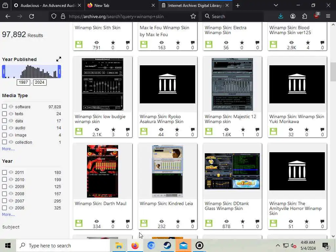This screenshot has width=336, height=252.
Task: Edit the 2024 end year field
Action: [40, 82]
